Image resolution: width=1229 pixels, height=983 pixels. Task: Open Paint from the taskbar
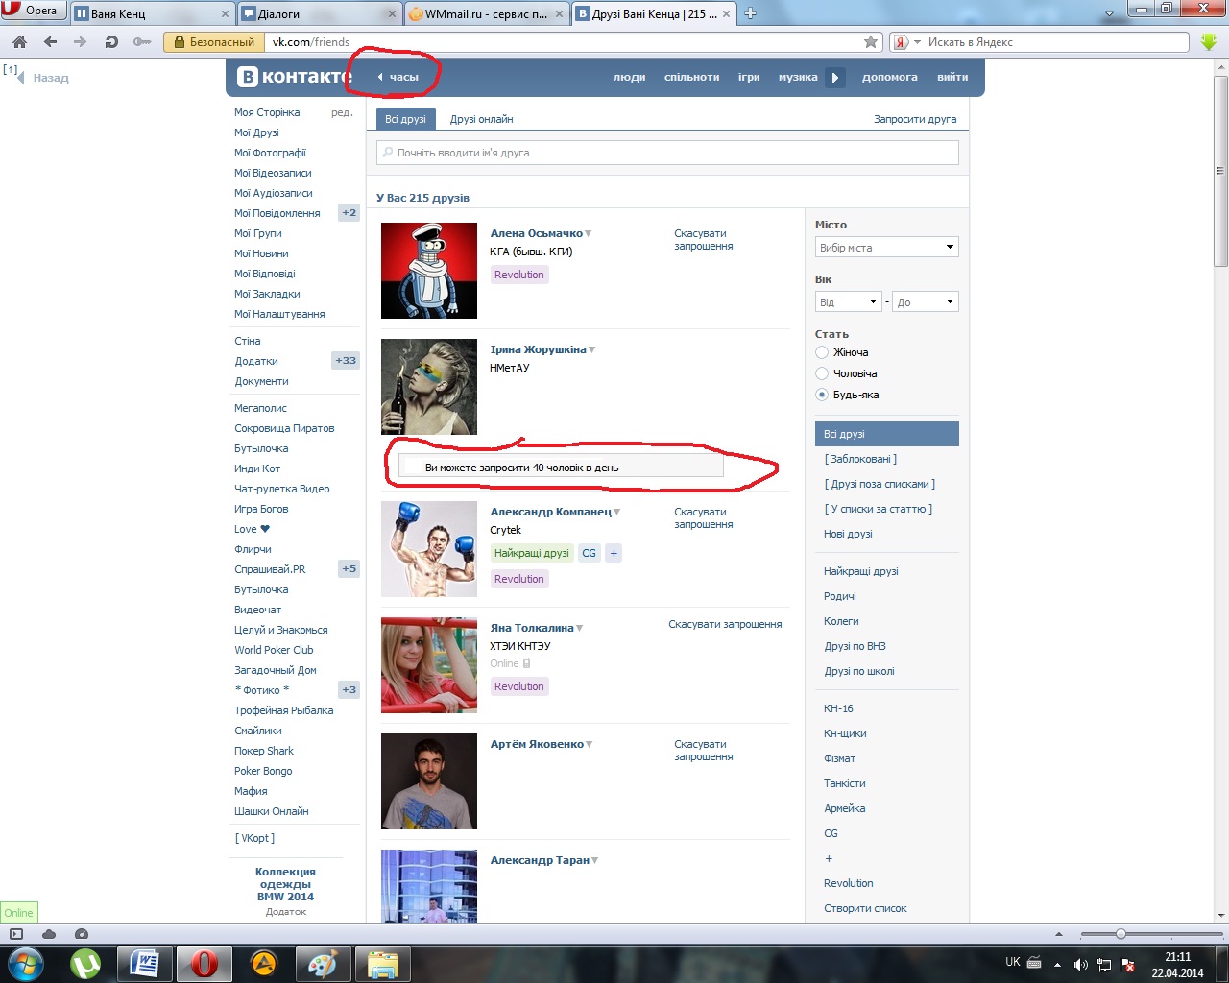coord(323,964)
